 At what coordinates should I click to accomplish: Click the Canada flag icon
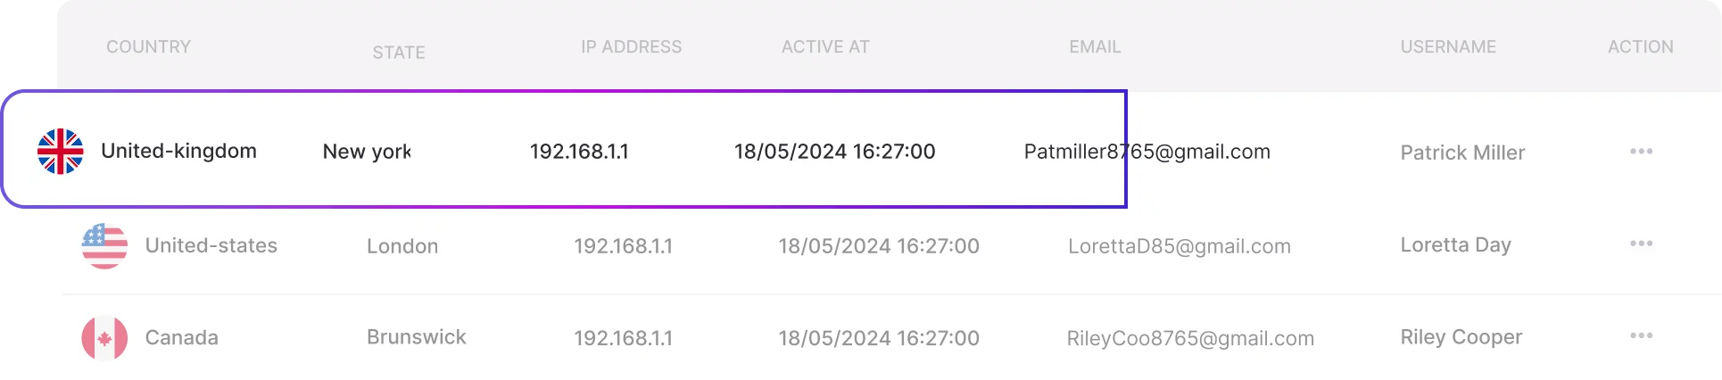pyautogui.click(x=104, y=338)
